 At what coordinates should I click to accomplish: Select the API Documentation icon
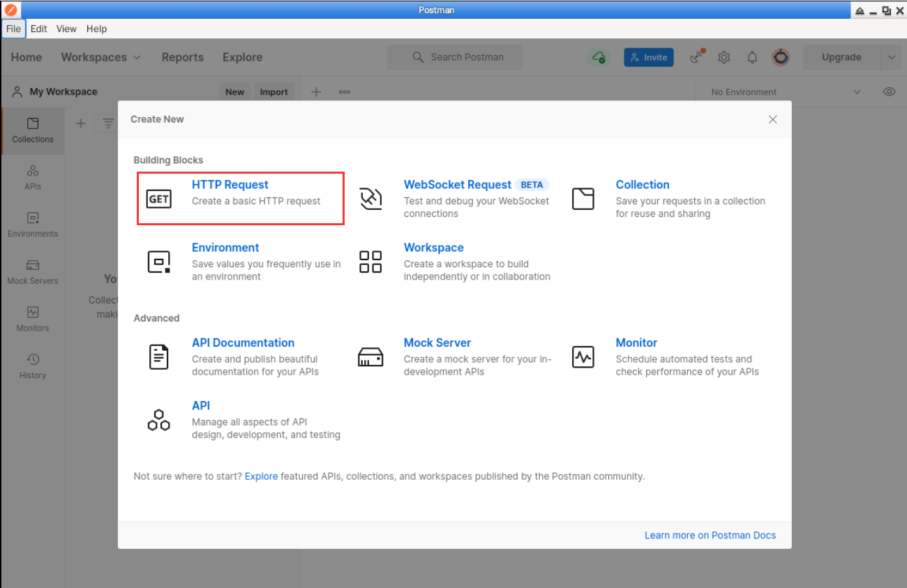(x=159, y=357)
